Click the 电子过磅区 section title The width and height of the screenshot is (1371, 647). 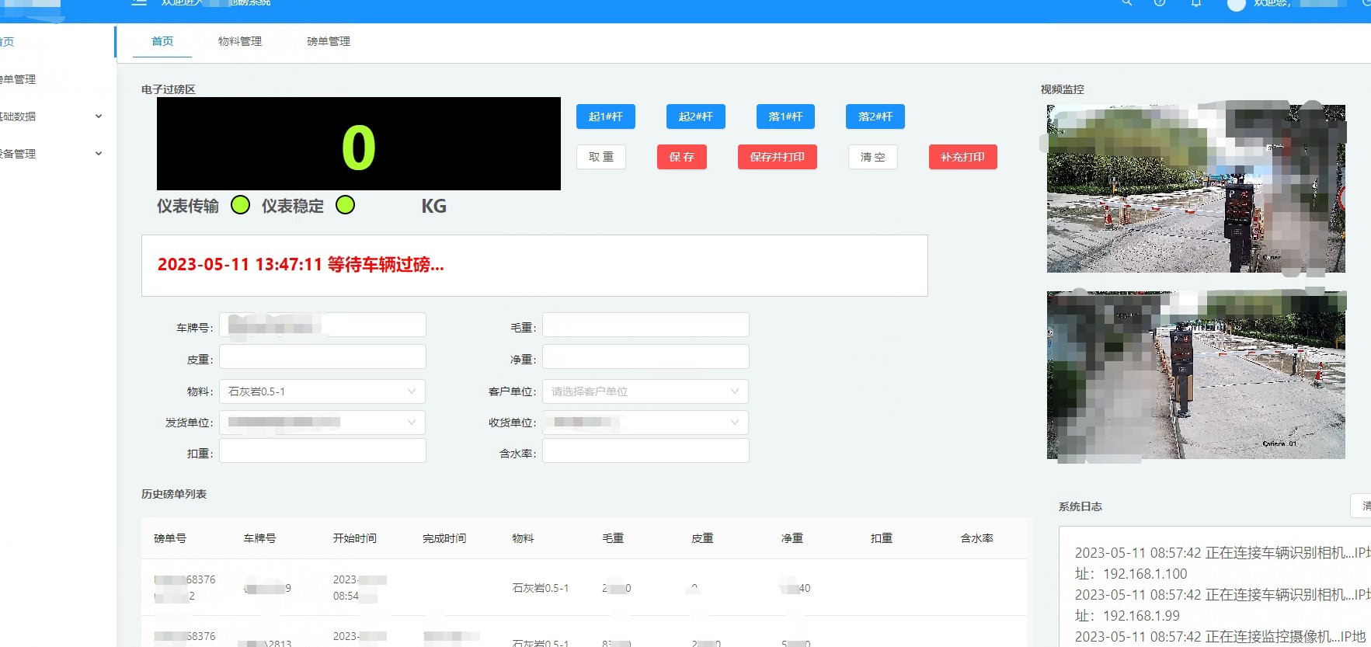pyautogui.click(x=169, y=89)
